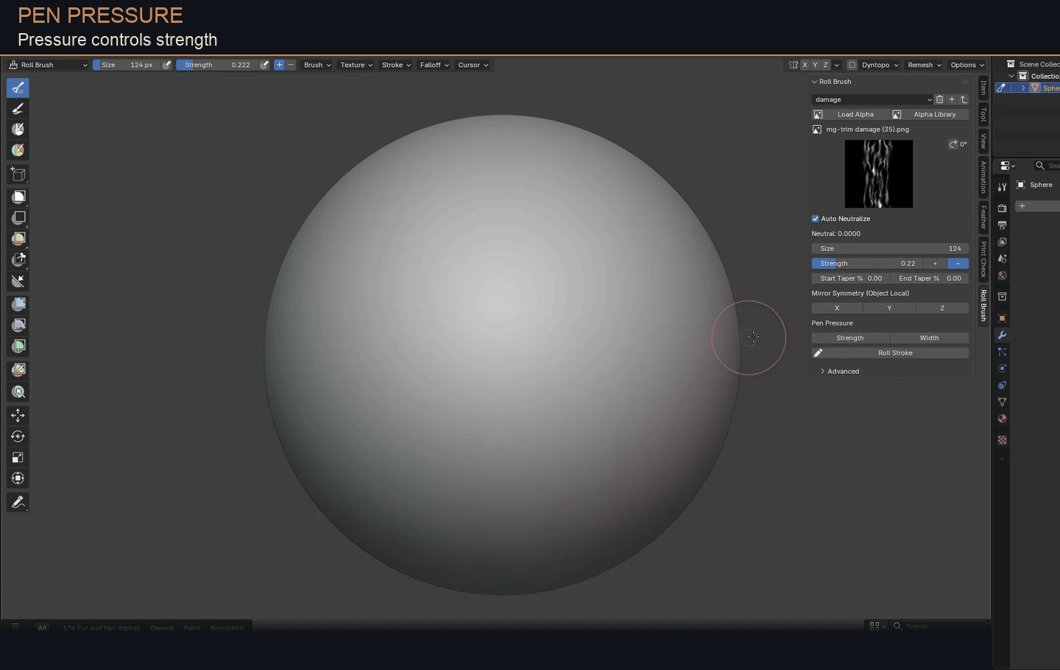Click size pen pressure icon in header
The width and height of the screenshot is (1060, 670).
[167, 65]
